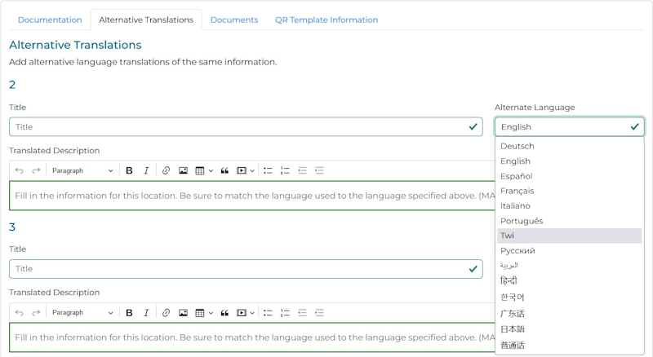
Task: Open Paragraph heading dropdown in section 3 editor
Action: (x=82, y=312)
